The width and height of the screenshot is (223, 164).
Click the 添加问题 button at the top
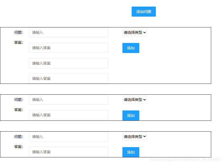click(x=143, y=12)
